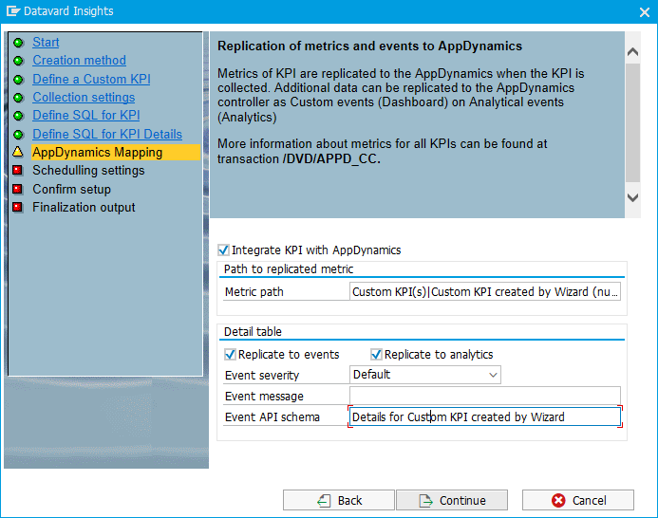Click Replication of metrics heading text

(x=369, y=46)
